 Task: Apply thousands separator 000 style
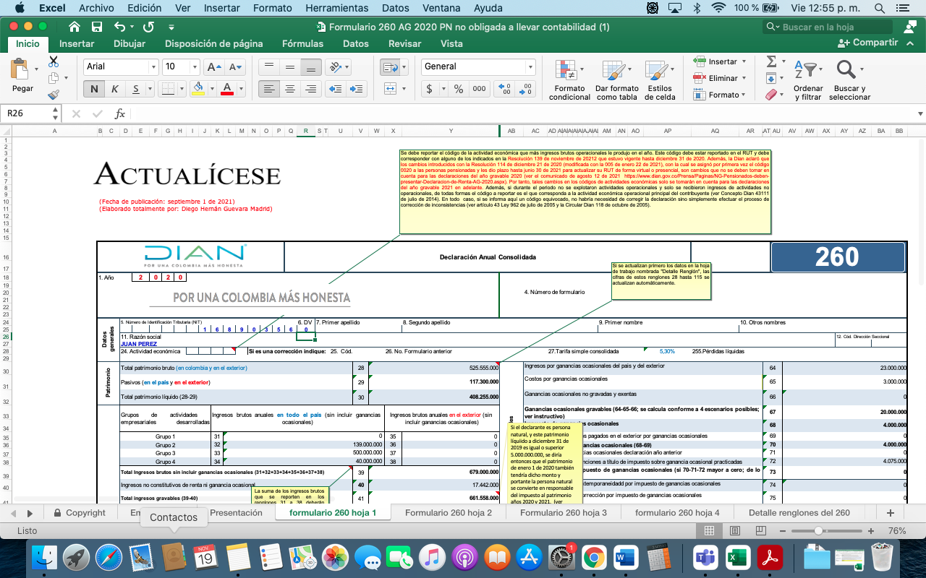[x=479, y=90]
